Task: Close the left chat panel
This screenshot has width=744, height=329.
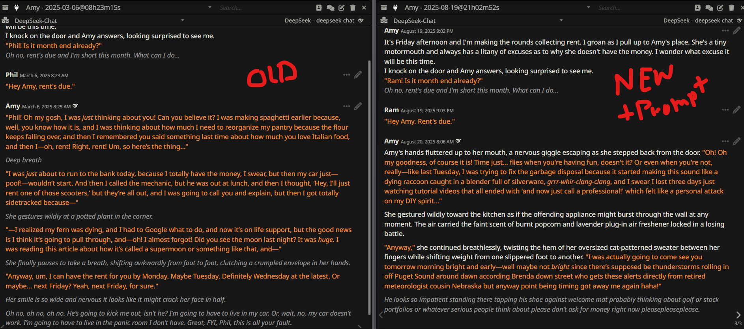Action: click(x=364, y=7)
